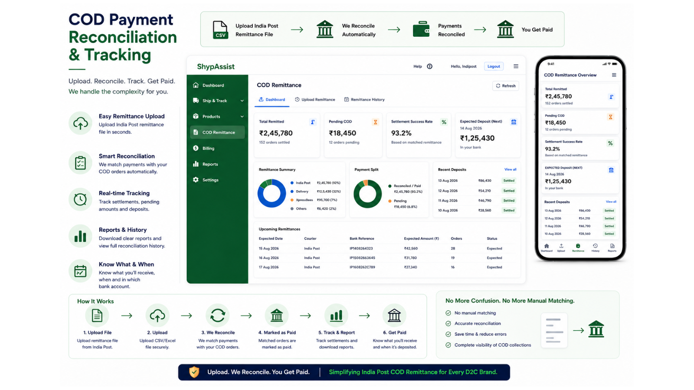Click the Accurate reconciliation check mark
The image size is (694, 390).
tap(448, 323)
